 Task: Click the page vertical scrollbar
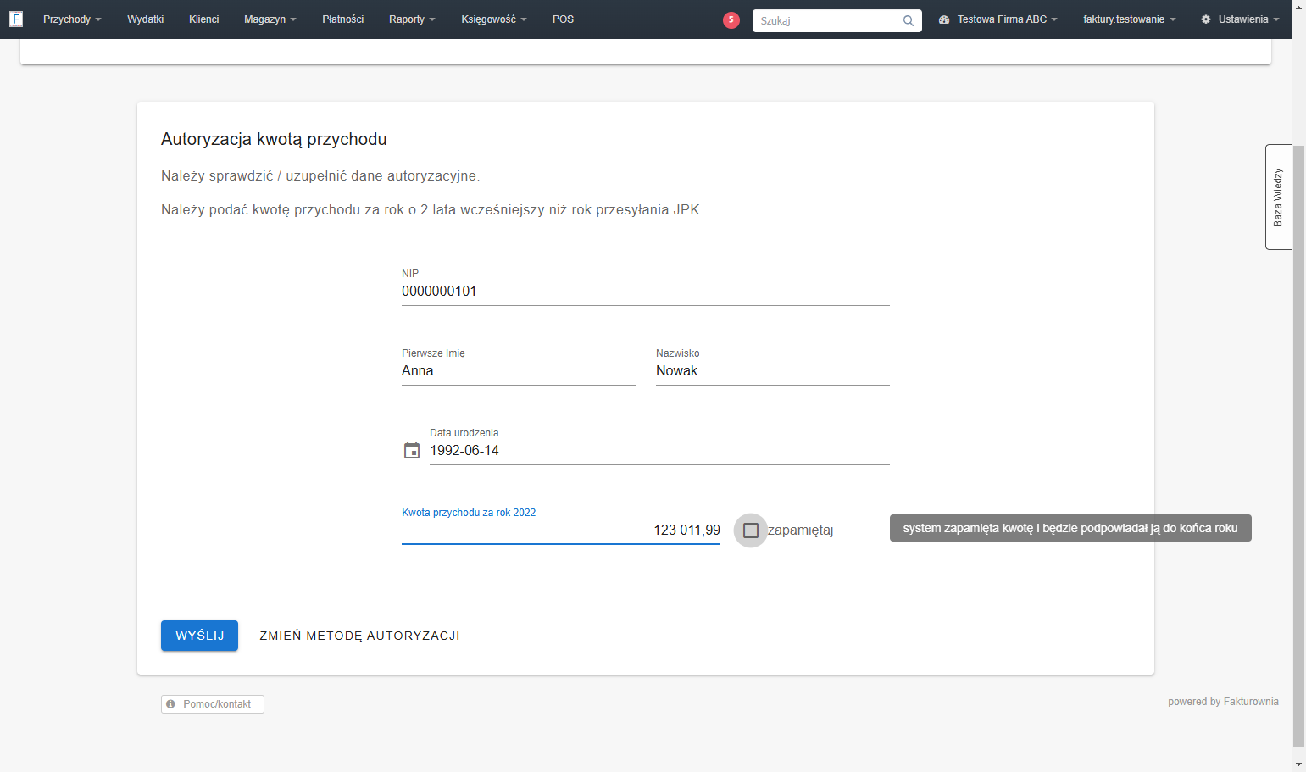1298,445
